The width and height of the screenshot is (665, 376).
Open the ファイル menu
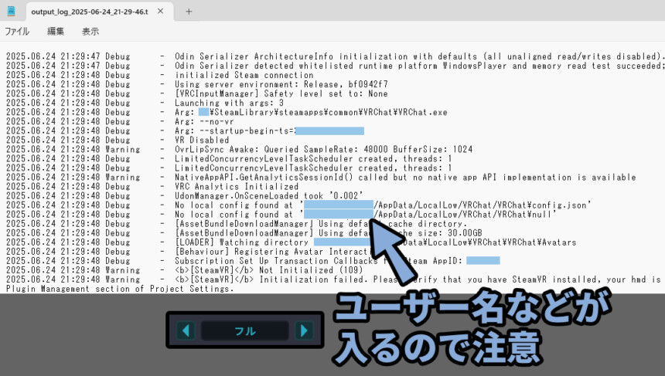pyautogui.click(x=17, y=32)
